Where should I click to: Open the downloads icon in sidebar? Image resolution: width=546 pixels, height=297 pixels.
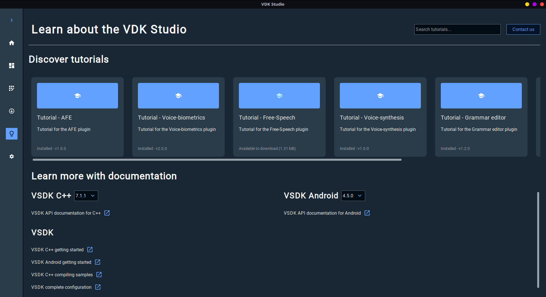coord(12,111)
